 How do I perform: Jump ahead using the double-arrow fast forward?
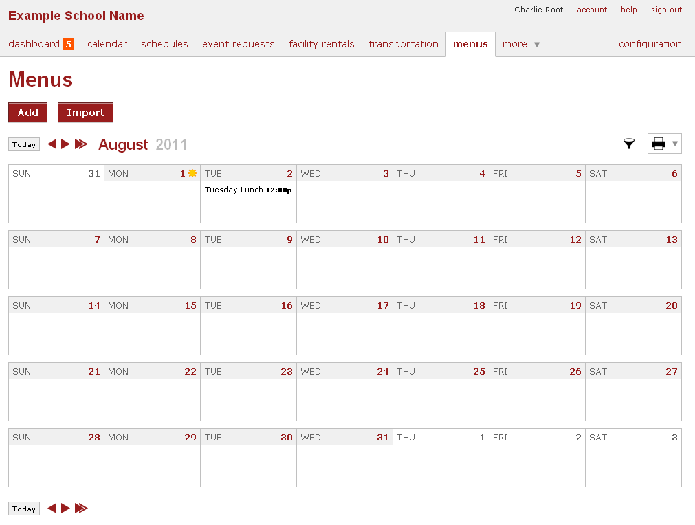(80, 144)
